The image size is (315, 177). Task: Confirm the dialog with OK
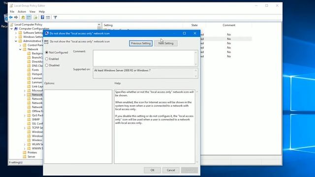tap(152, 170)
